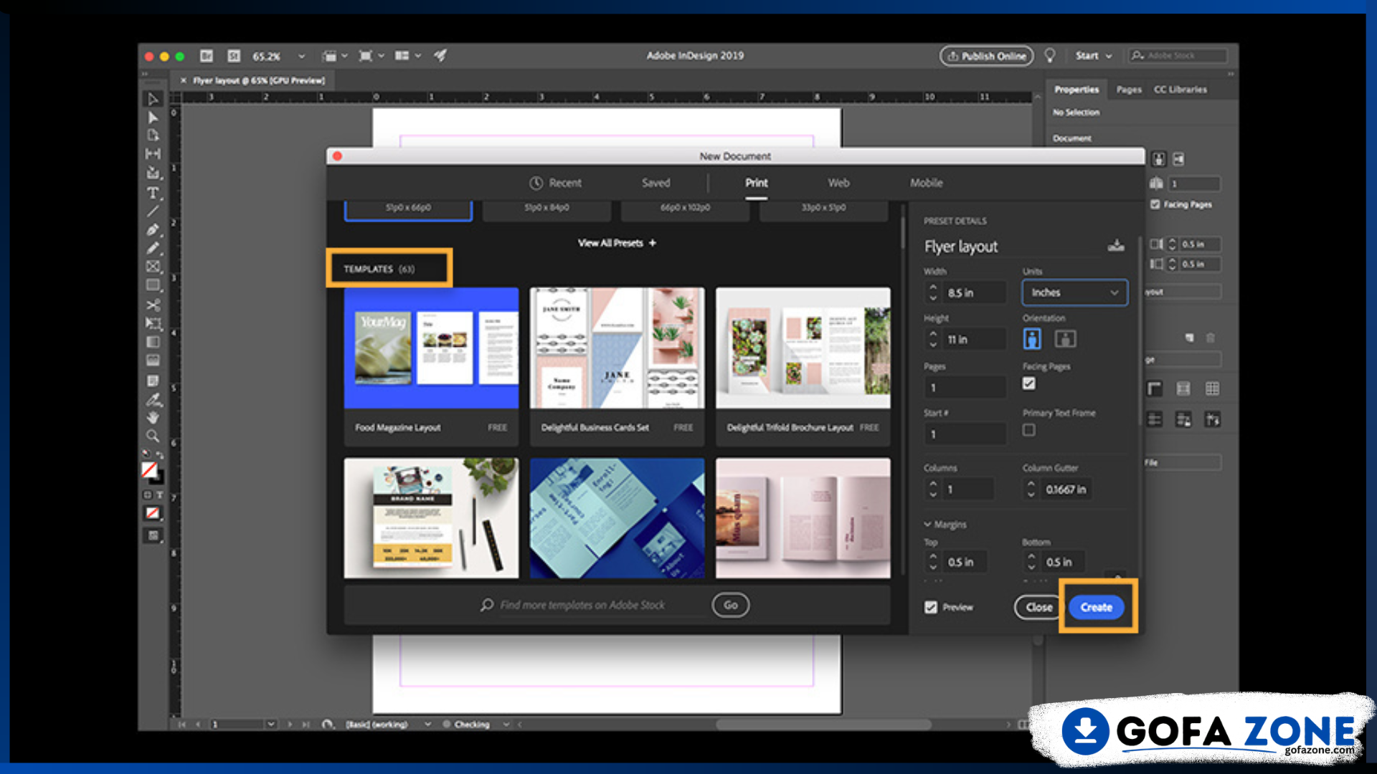Select the Note tool

pos(153,381)
